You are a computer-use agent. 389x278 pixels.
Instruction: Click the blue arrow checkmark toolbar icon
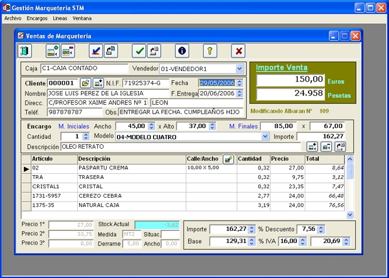(x=96, y=50)
